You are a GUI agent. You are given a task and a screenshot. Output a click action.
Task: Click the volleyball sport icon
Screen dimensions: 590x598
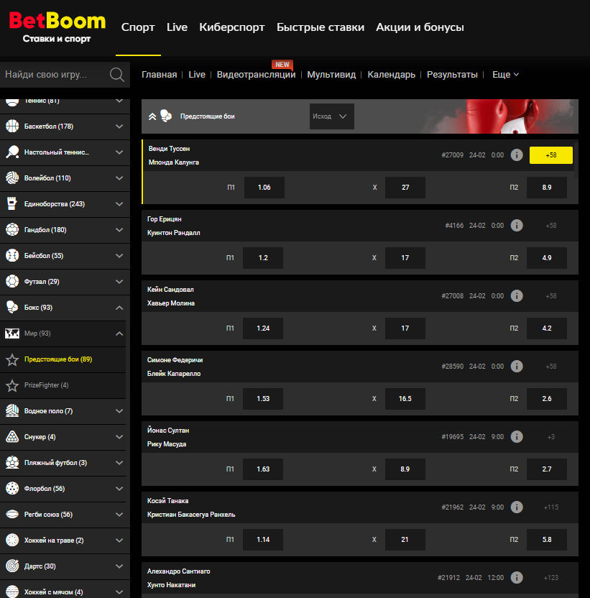click(x=12, y=178)
